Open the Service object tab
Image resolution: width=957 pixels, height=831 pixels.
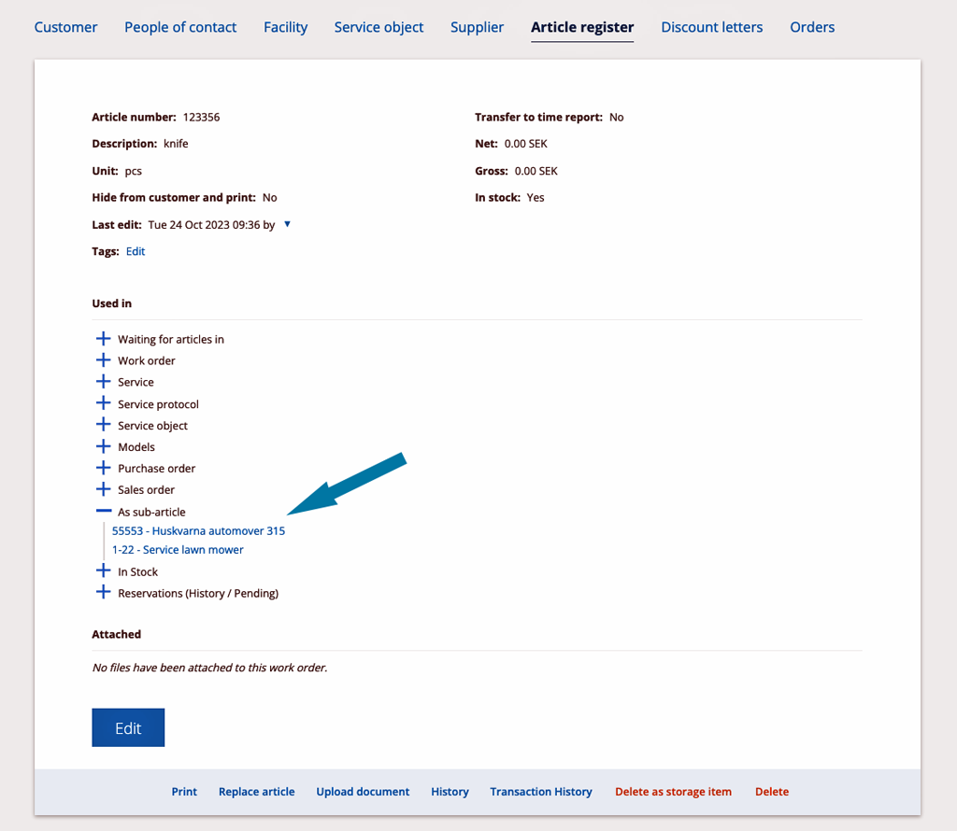click(x=379, y=27)
